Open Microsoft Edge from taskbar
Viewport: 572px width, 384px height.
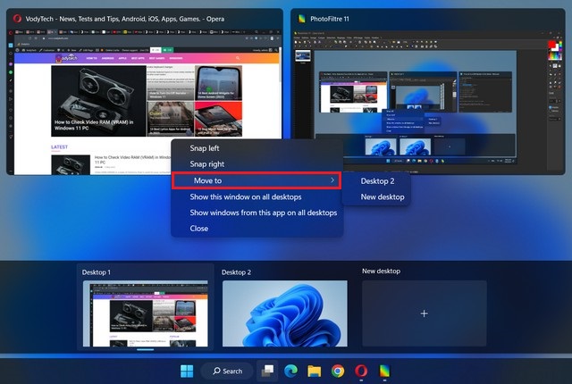[x=290, y=371]
